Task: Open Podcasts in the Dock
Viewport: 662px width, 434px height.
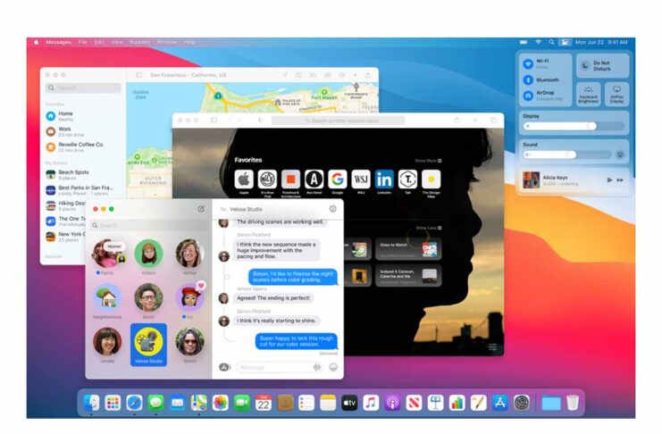Action: point(392,403)
